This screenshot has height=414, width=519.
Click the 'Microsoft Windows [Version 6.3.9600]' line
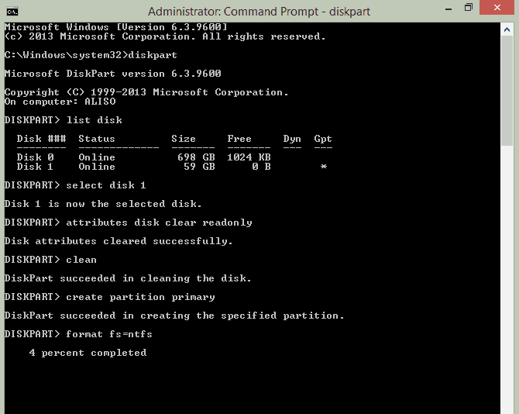pos(116,27)
